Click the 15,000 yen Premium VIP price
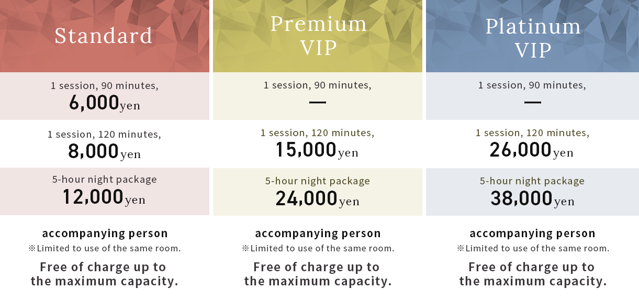The image size is (639, 299). coord(317,150)
